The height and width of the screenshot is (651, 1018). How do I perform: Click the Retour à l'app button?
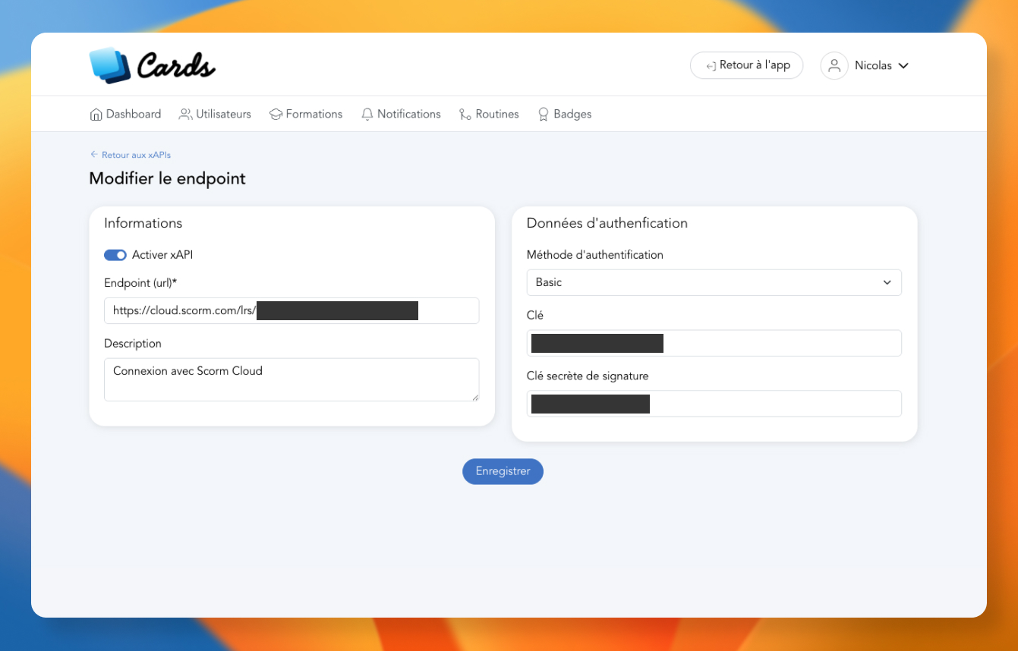click(x=746, y=65)
